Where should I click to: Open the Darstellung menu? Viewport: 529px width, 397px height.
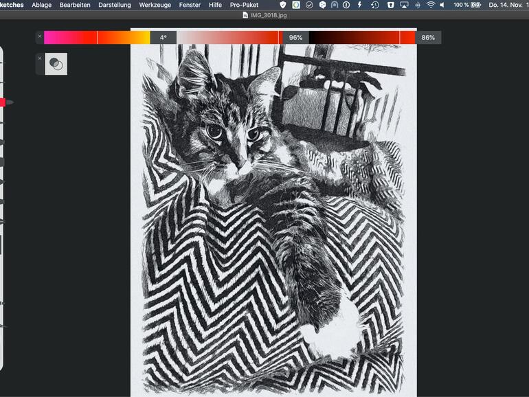pos(115,5)
